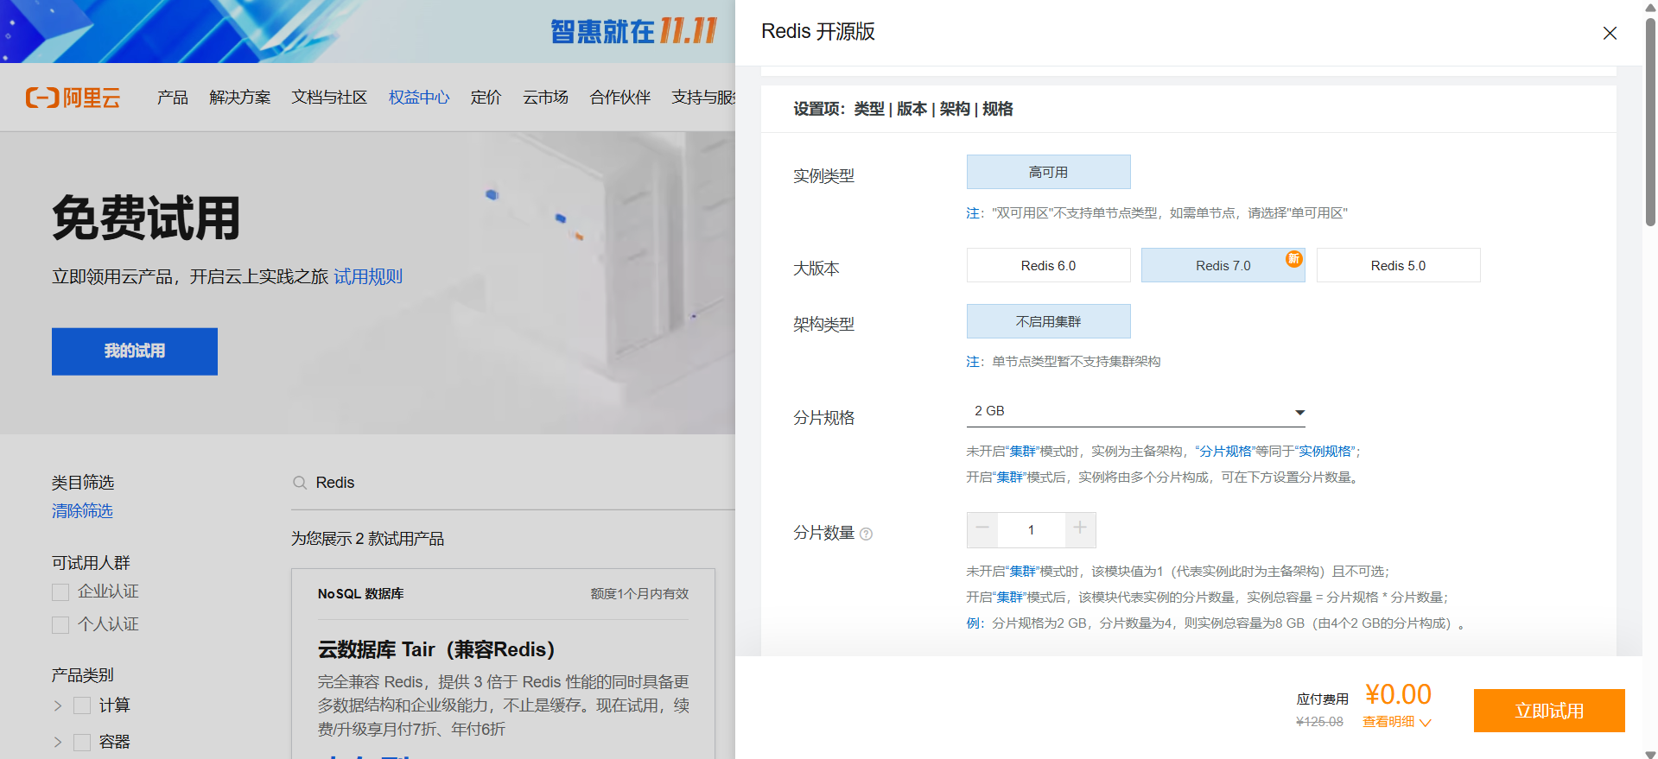Expand 查看明细 price details
This screenshot has width=1658, height=759.
[x=1396, y=722]
